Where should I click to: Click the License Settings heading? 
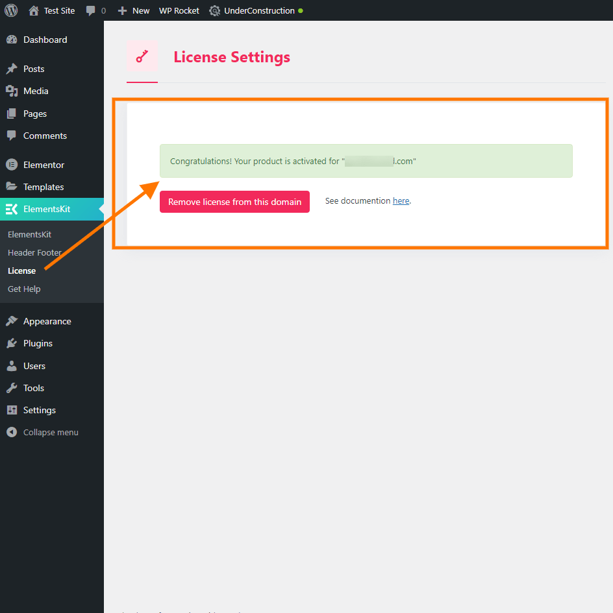tap(232, 57)
